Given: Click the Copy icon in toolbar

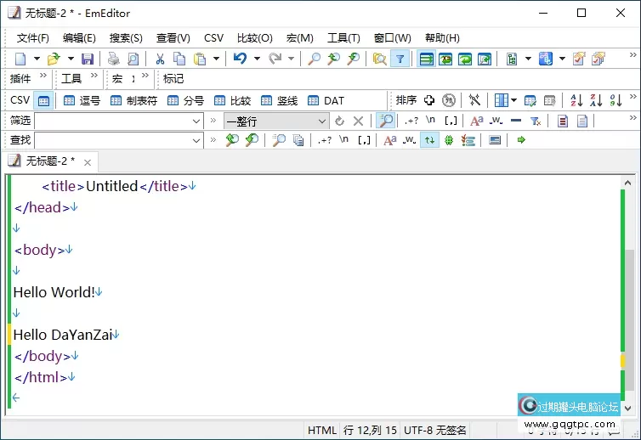Looking at the screenshot, I should (179, 59).
